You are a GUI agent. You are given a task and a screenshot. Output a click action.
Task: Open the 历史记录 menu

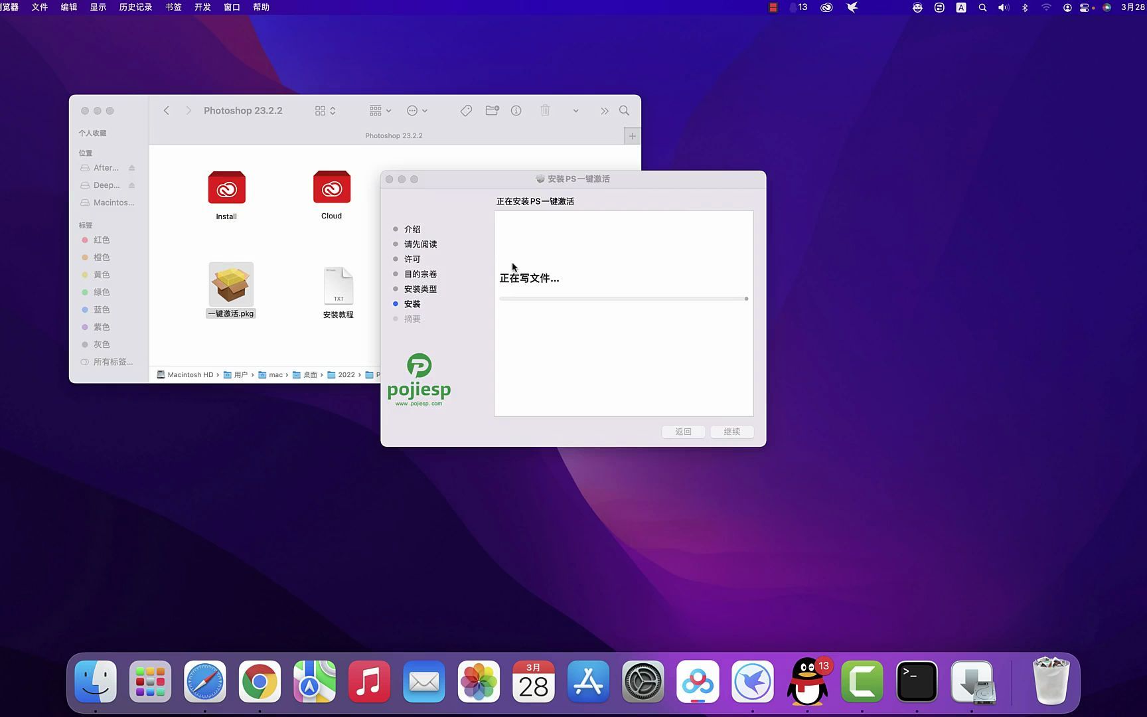pyautogui.click(x=136, y=7)
